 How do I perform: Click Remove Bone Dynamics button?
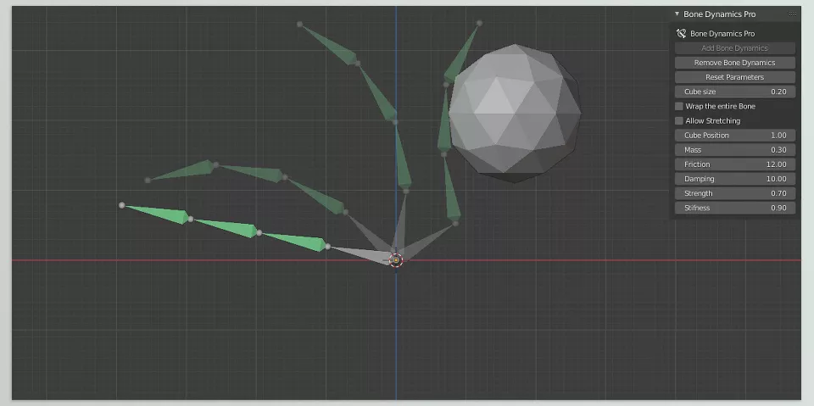point(734,63)
